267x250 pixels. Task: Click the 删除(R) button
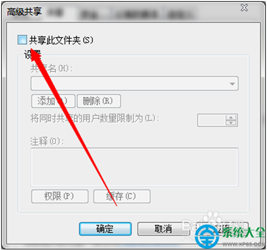(99, 101)
